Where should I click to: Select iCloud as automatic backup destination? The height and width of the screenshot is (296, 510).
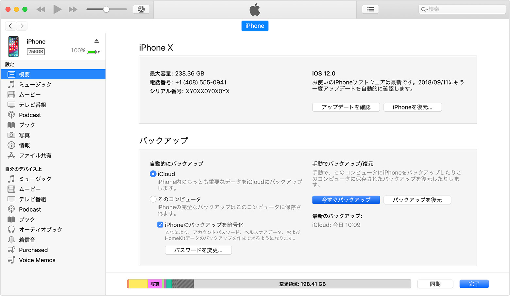pyautogui.click(x=153, y=174)
